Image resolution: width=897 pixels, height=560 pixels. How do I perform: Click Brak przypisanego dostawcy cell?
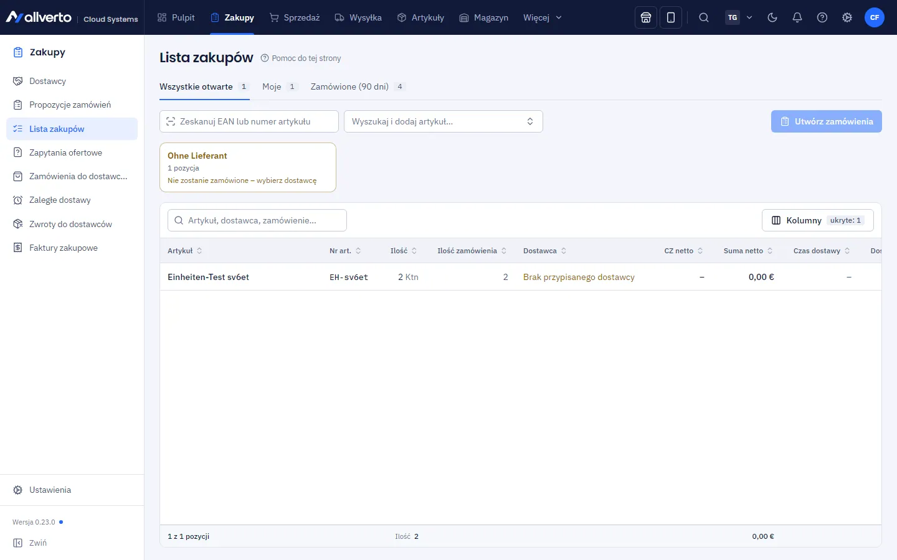[x=579, y=277]
